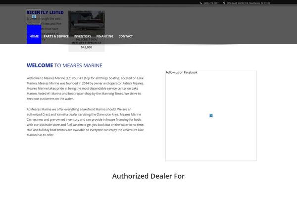
Task: Click the Recently Listed heading
Action: (x=45, y=12)
